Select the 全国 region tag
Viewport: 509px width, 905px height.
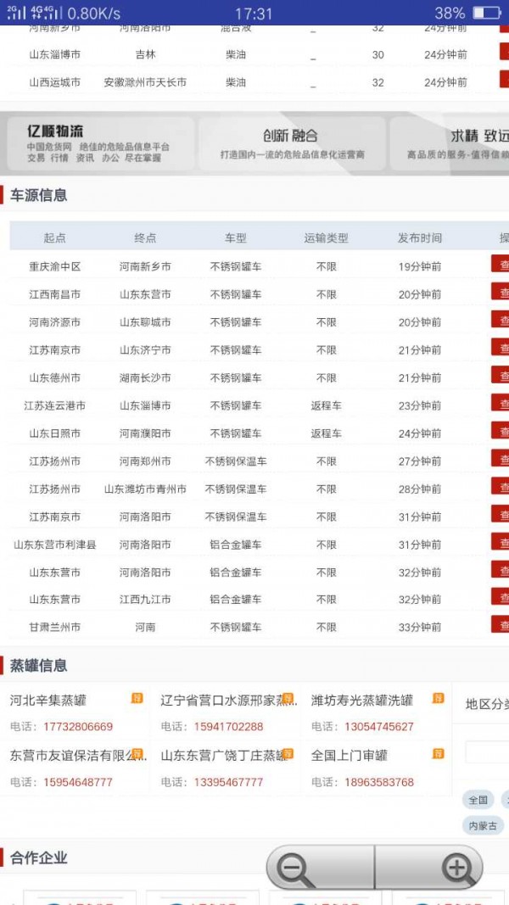point(478,800)
